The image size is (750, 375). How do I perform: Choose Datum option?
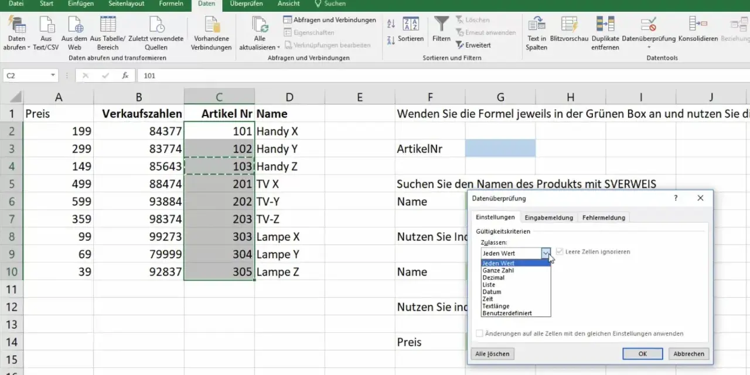pos(516,292)
